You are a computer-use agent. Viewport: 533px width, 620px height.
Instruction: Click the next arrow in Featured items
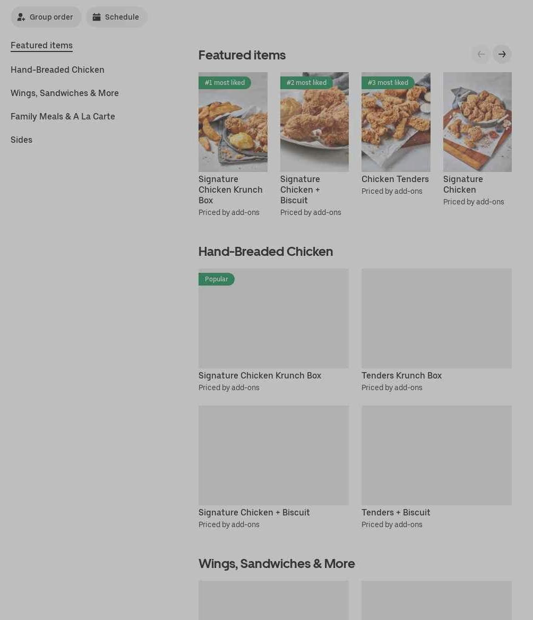pyautogui.click(x=502, y=54)
